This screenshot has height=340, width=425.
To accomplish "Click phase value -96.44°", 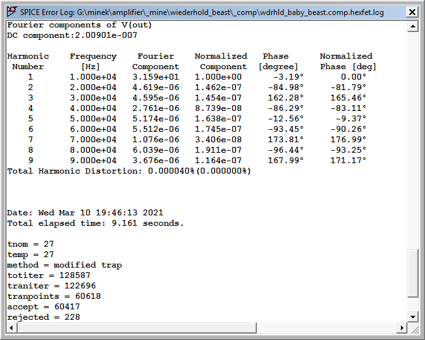I will [286, 150].
